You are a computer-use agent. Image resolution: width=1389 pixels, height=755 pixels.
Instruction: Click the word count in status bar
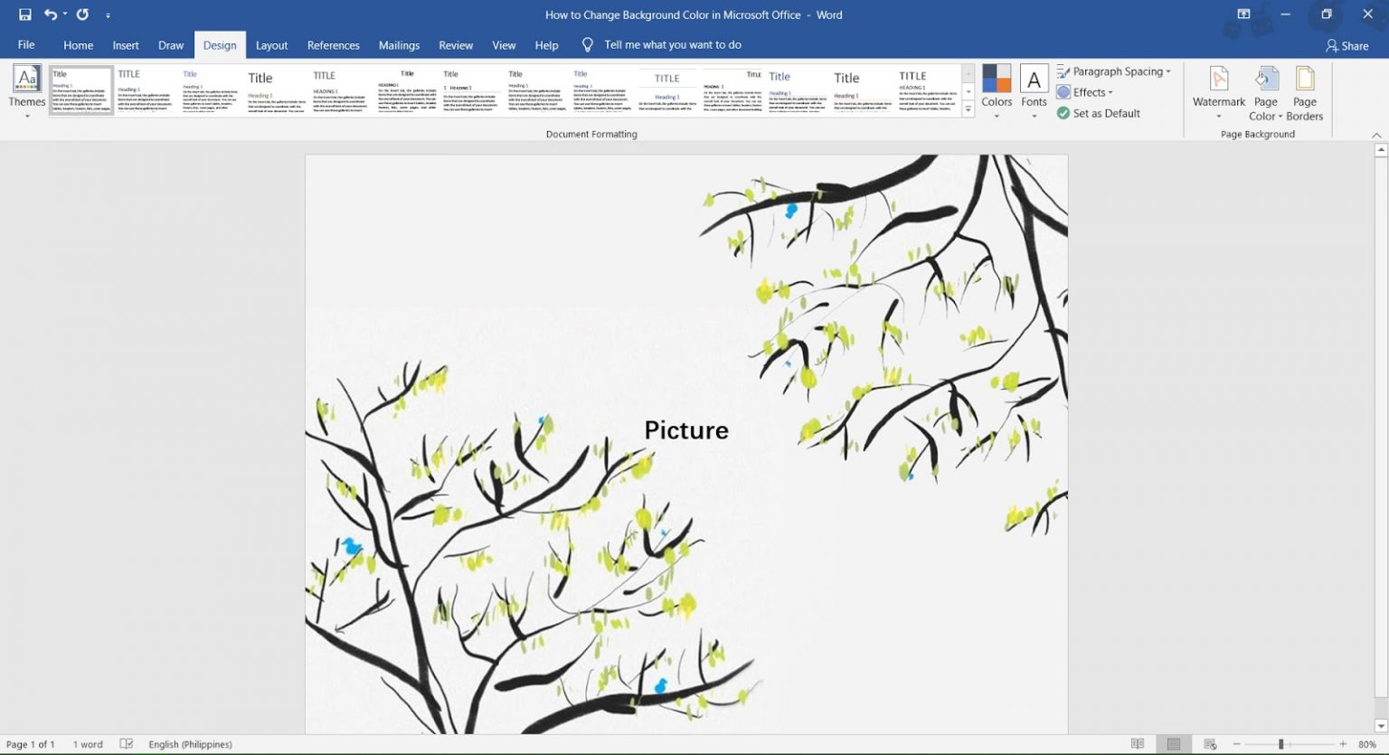[x=87, y=743]
